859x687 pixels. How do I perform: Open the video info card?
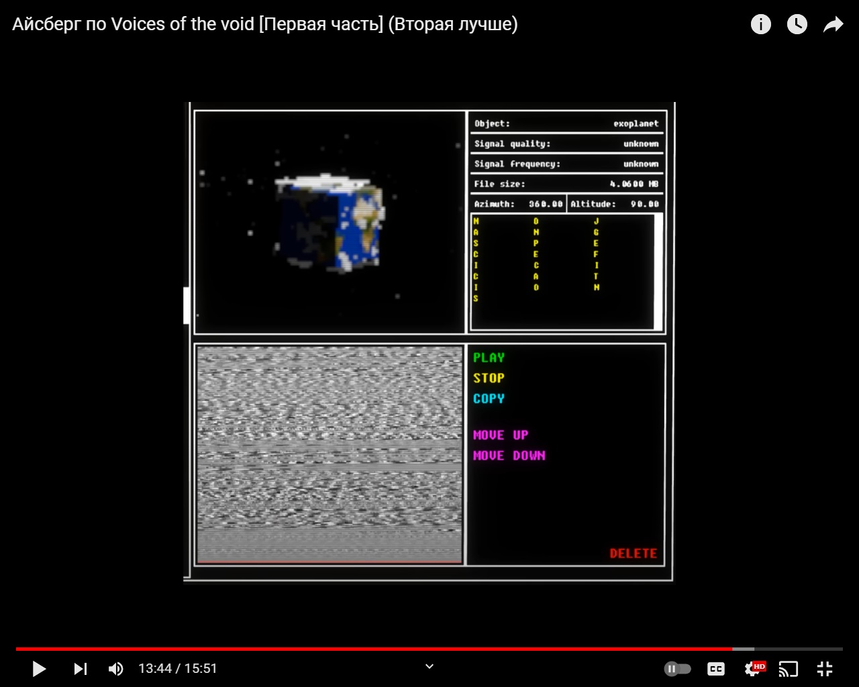(x=760, y=25)
